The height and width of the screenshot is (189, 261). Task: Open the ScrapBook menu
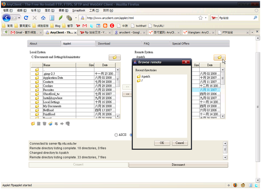click(x=79, y=10)
